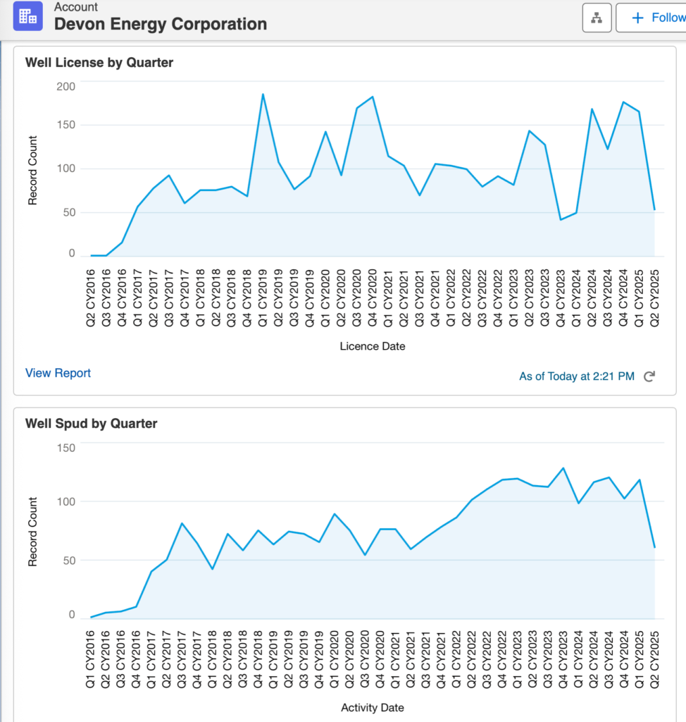Screen dimensions: 686x722
Task: Click 'Q4 CY2023' label under Well License chart
Action: [561, 298]
